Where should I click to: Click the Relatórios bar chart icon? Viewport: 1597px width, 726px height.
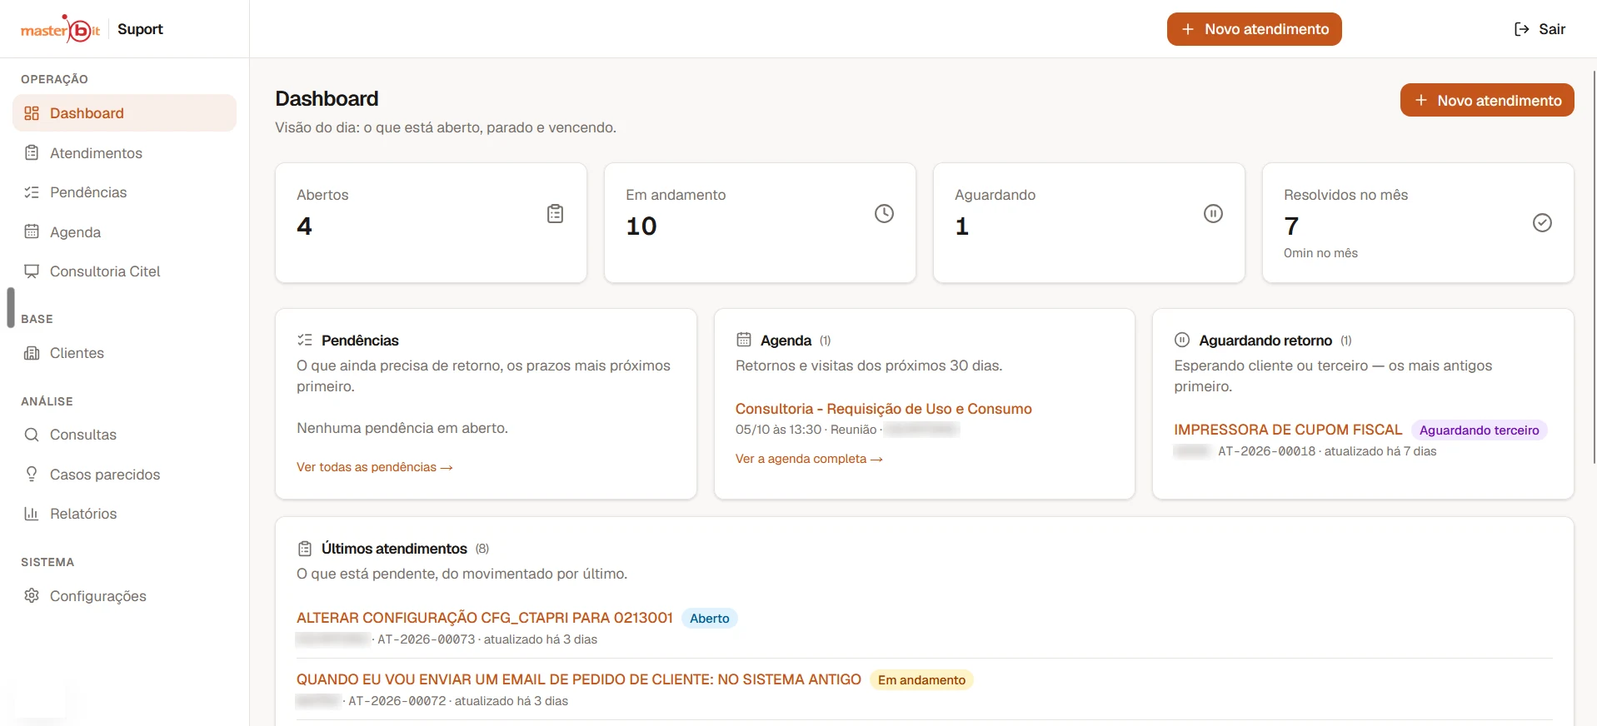coord(32,514)
